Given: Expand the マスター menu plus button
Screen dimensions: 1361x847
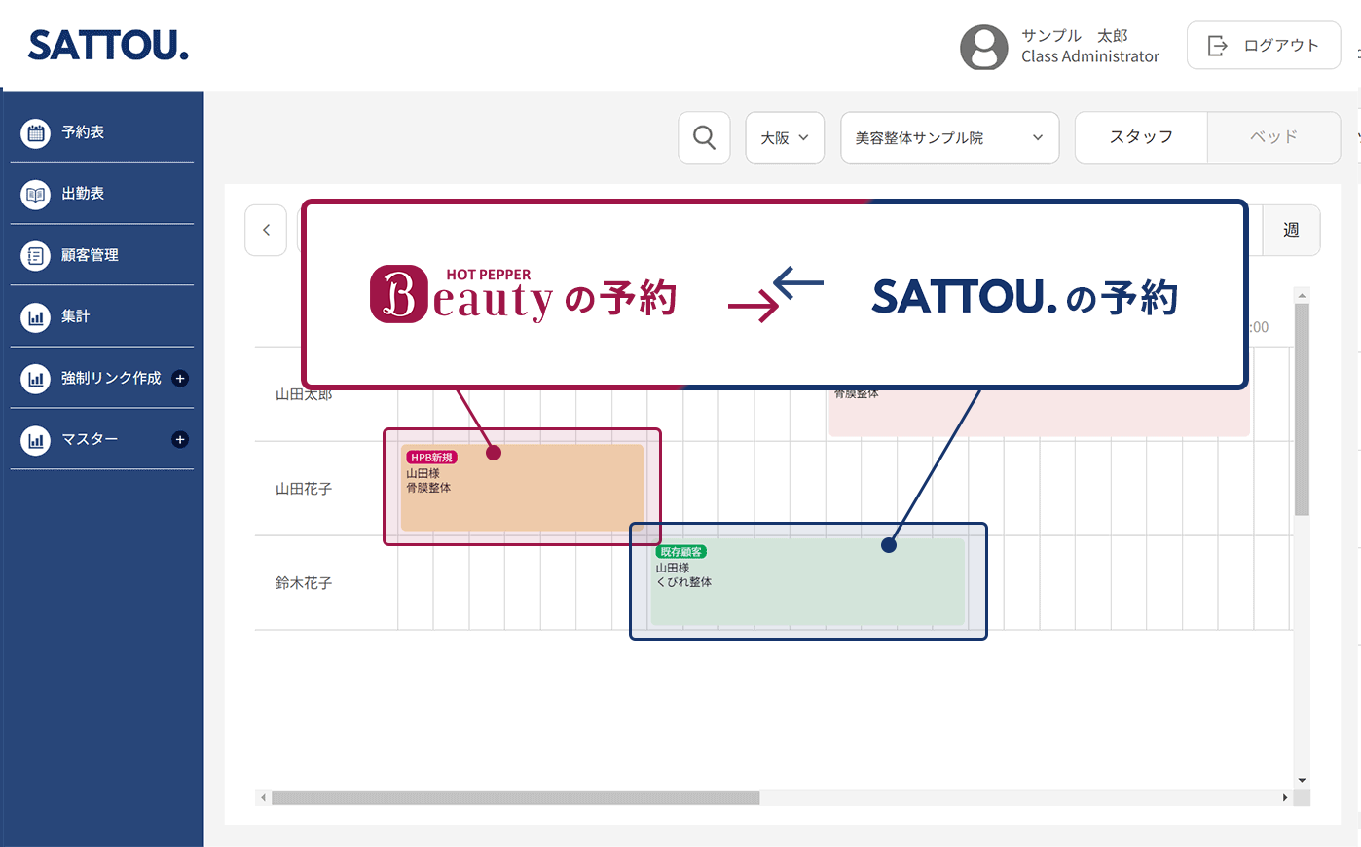Looking at the screenshot, I should [x=180, y=439].
